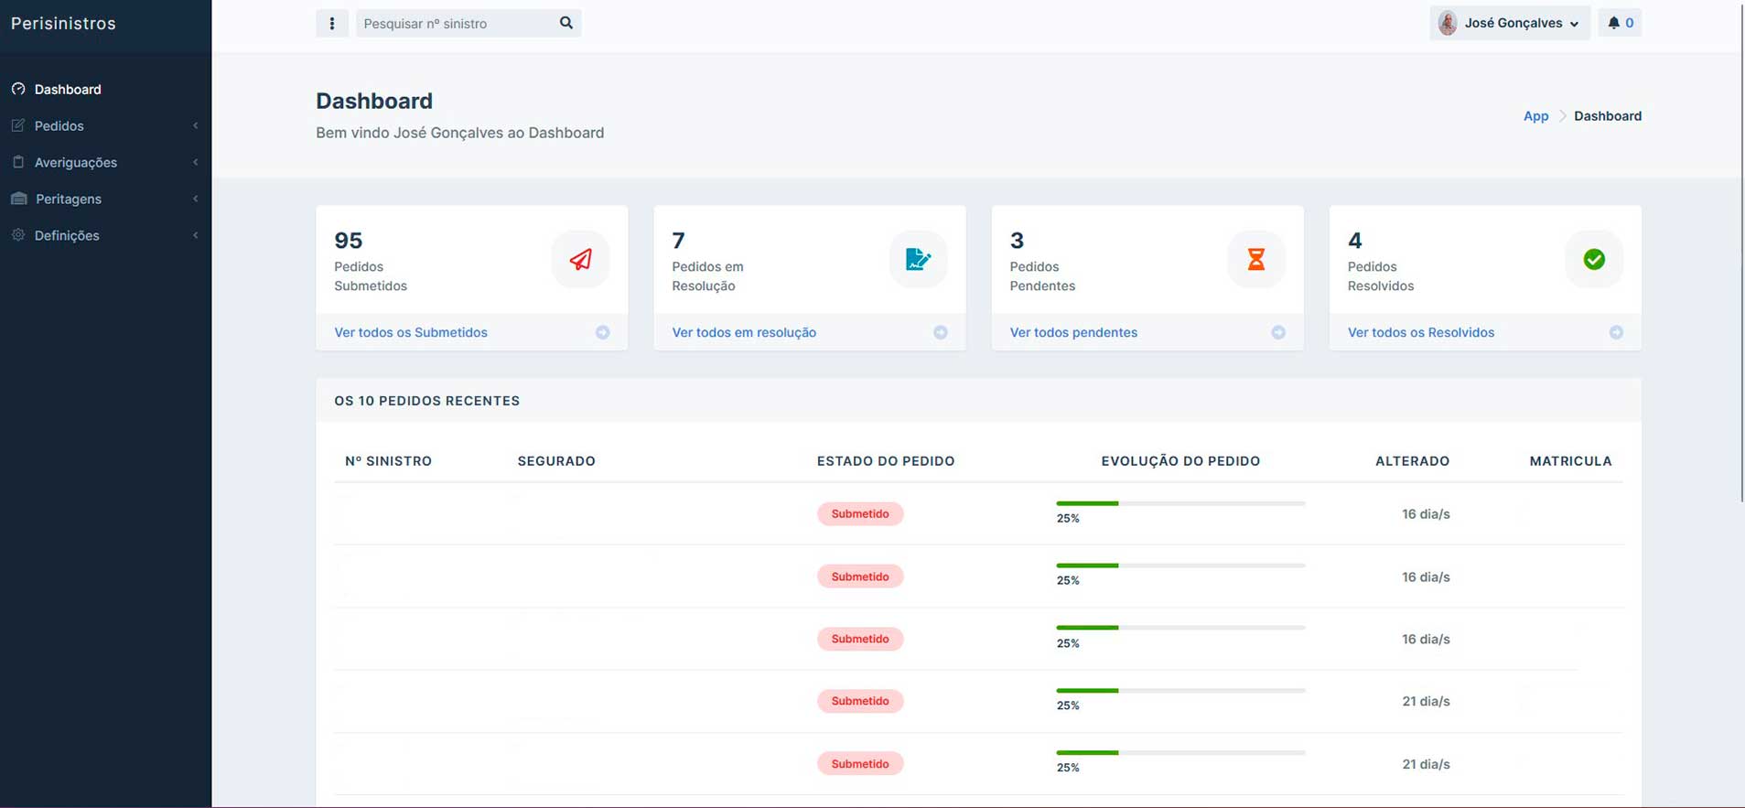Image resolution: width=1745 pixels, height=808 pixels.
Task: Follow the Ver todos os Resolvidos link
Action: tap(1420, 333)
